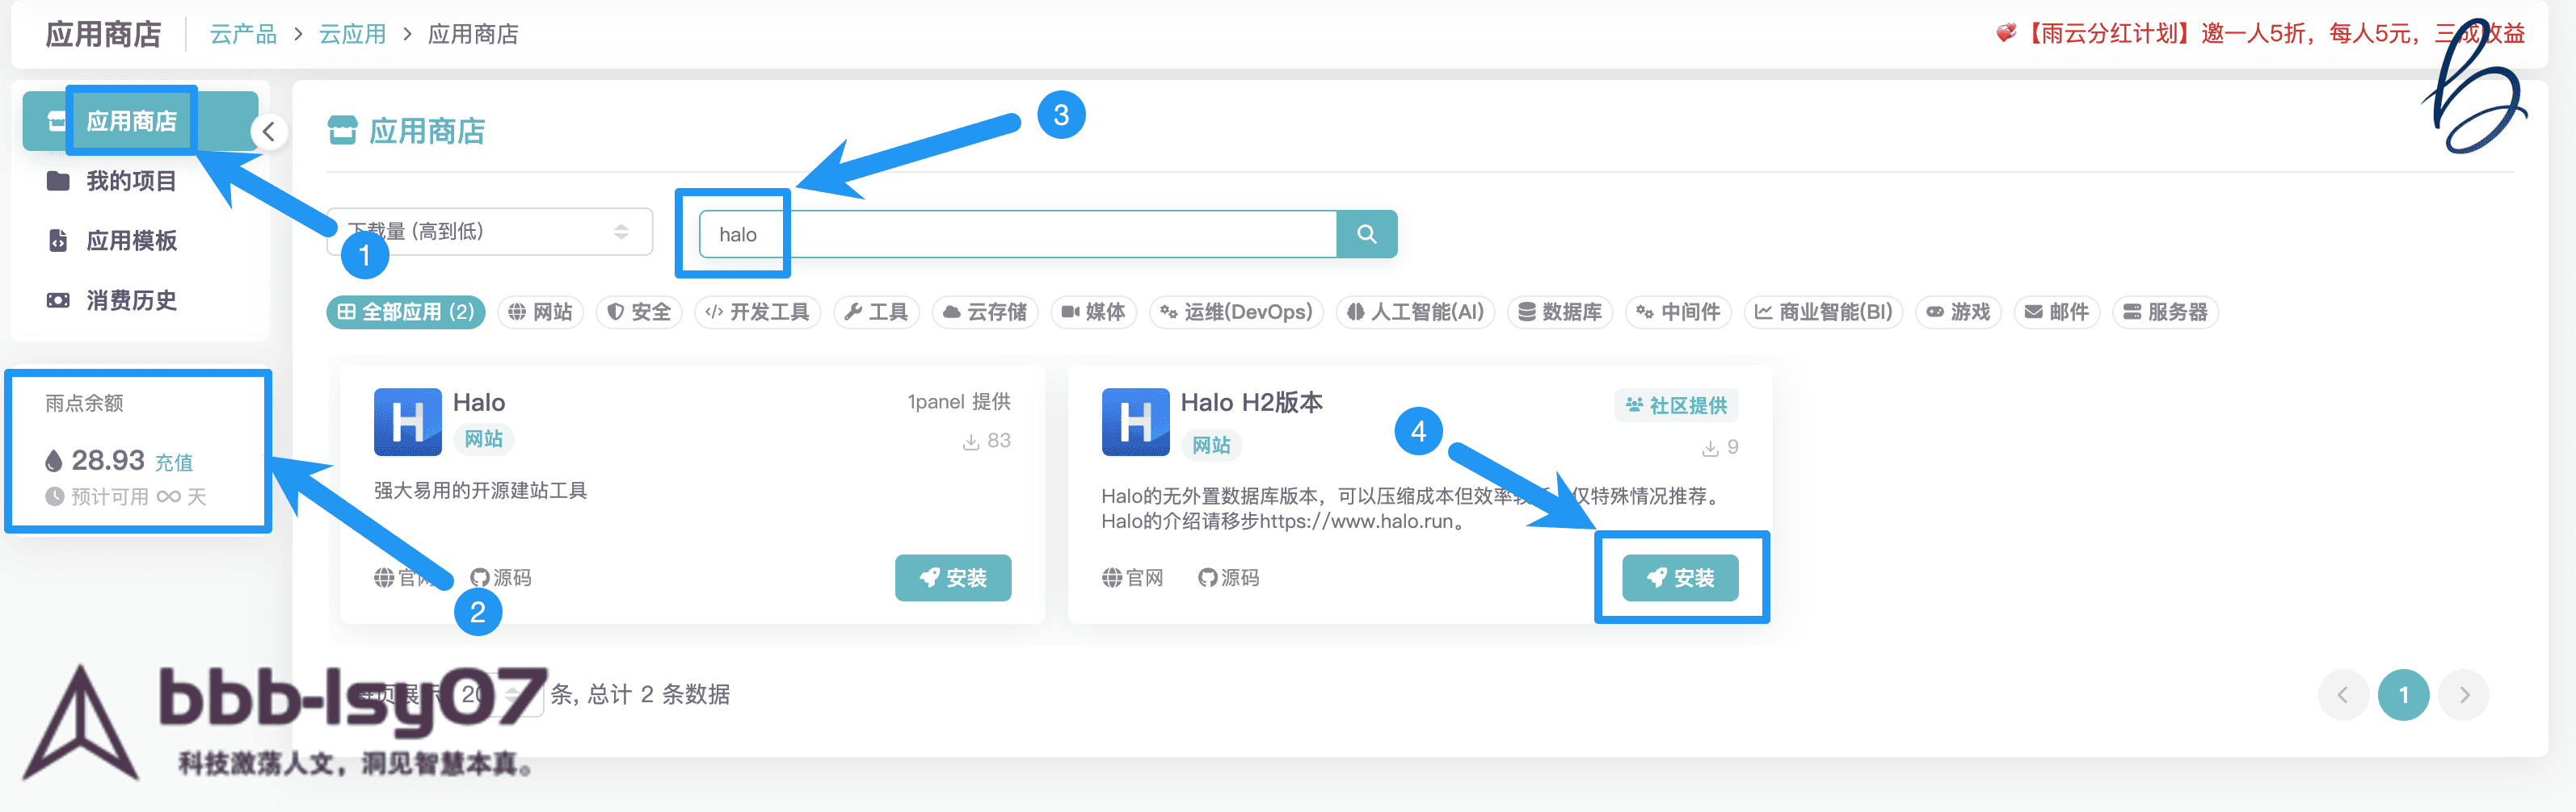Screen dimensions: 2576x812
Task: Open 官网 link on Halo H2版本 card
Action: 1132,577
